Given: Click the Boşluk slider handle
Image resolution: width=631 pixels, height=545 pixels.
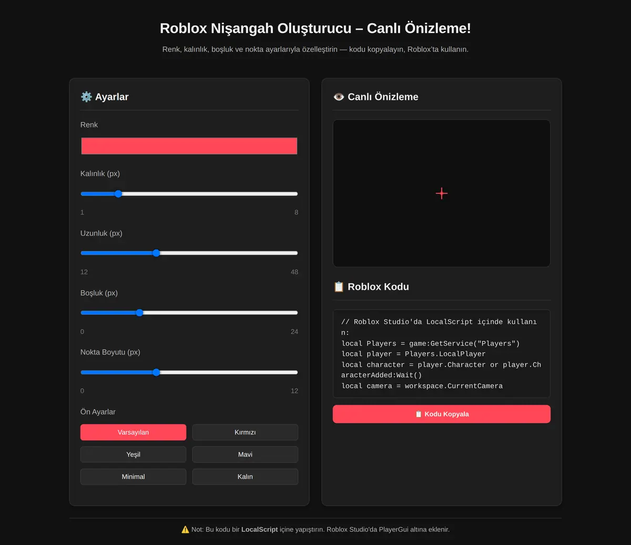Looking at the screenshot, I should [x=139, y=312].
